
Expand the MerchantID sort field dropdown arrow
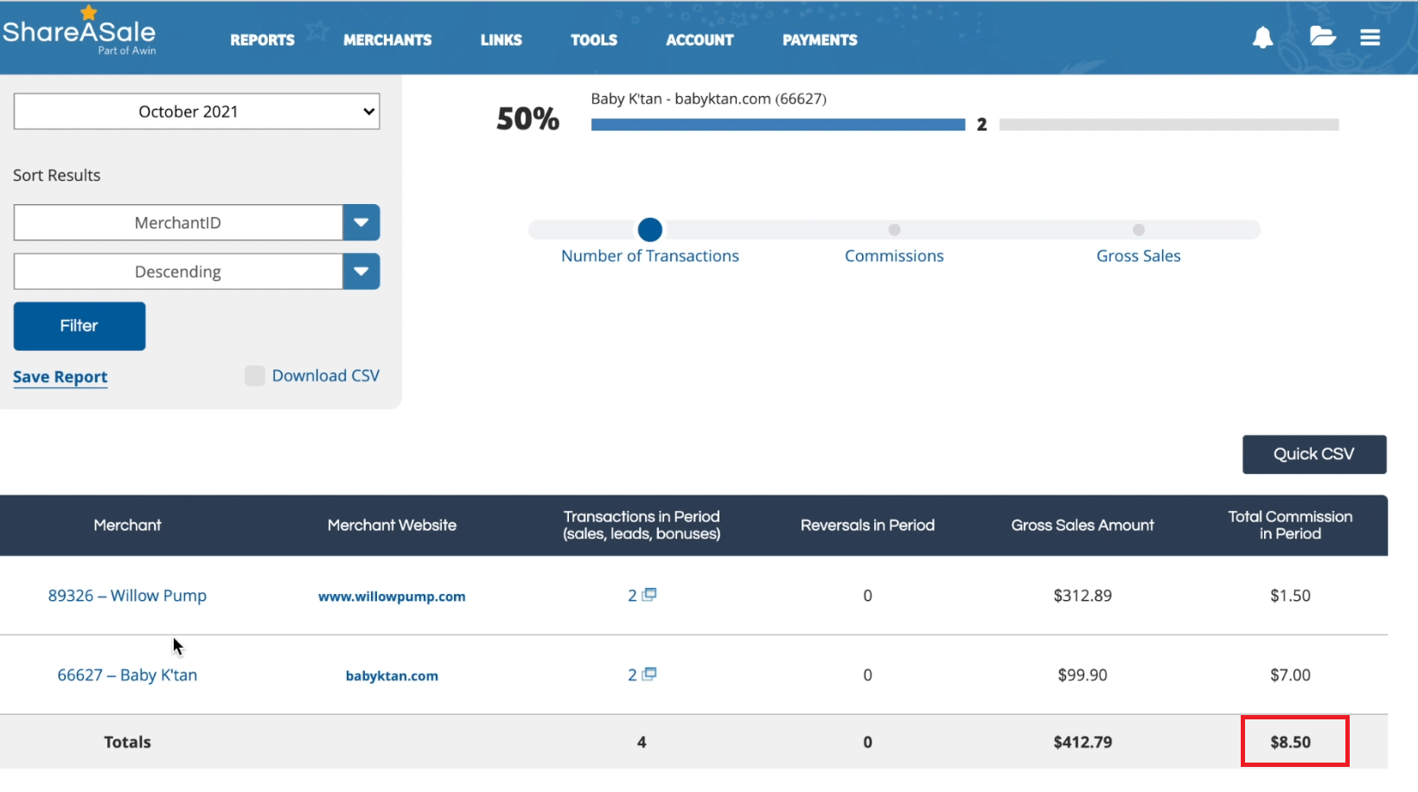pyautogui.click(x=361, y=222)
